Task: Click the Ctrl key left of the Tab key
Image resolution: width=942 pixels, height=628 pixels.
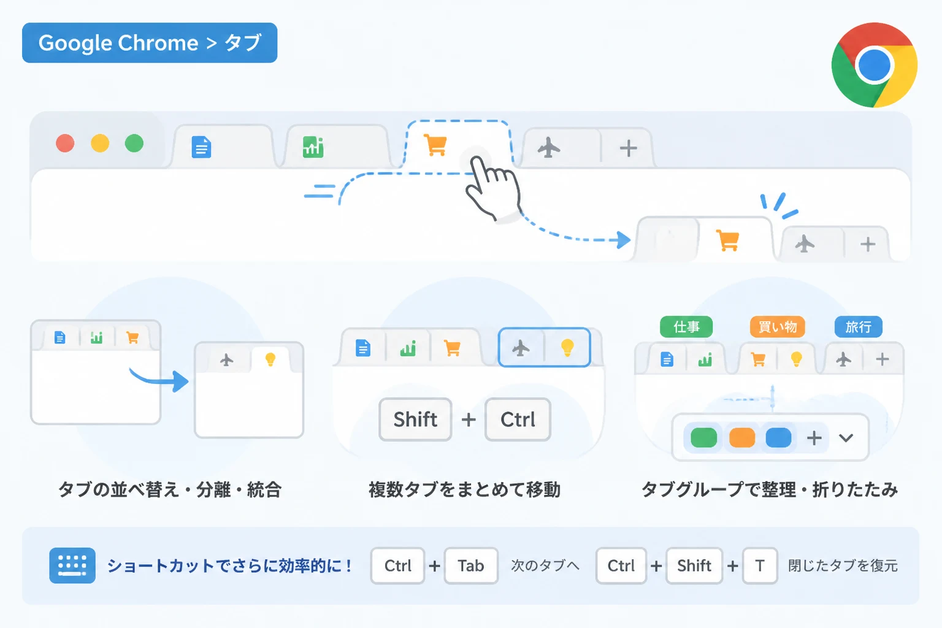Action: [397, 565]
